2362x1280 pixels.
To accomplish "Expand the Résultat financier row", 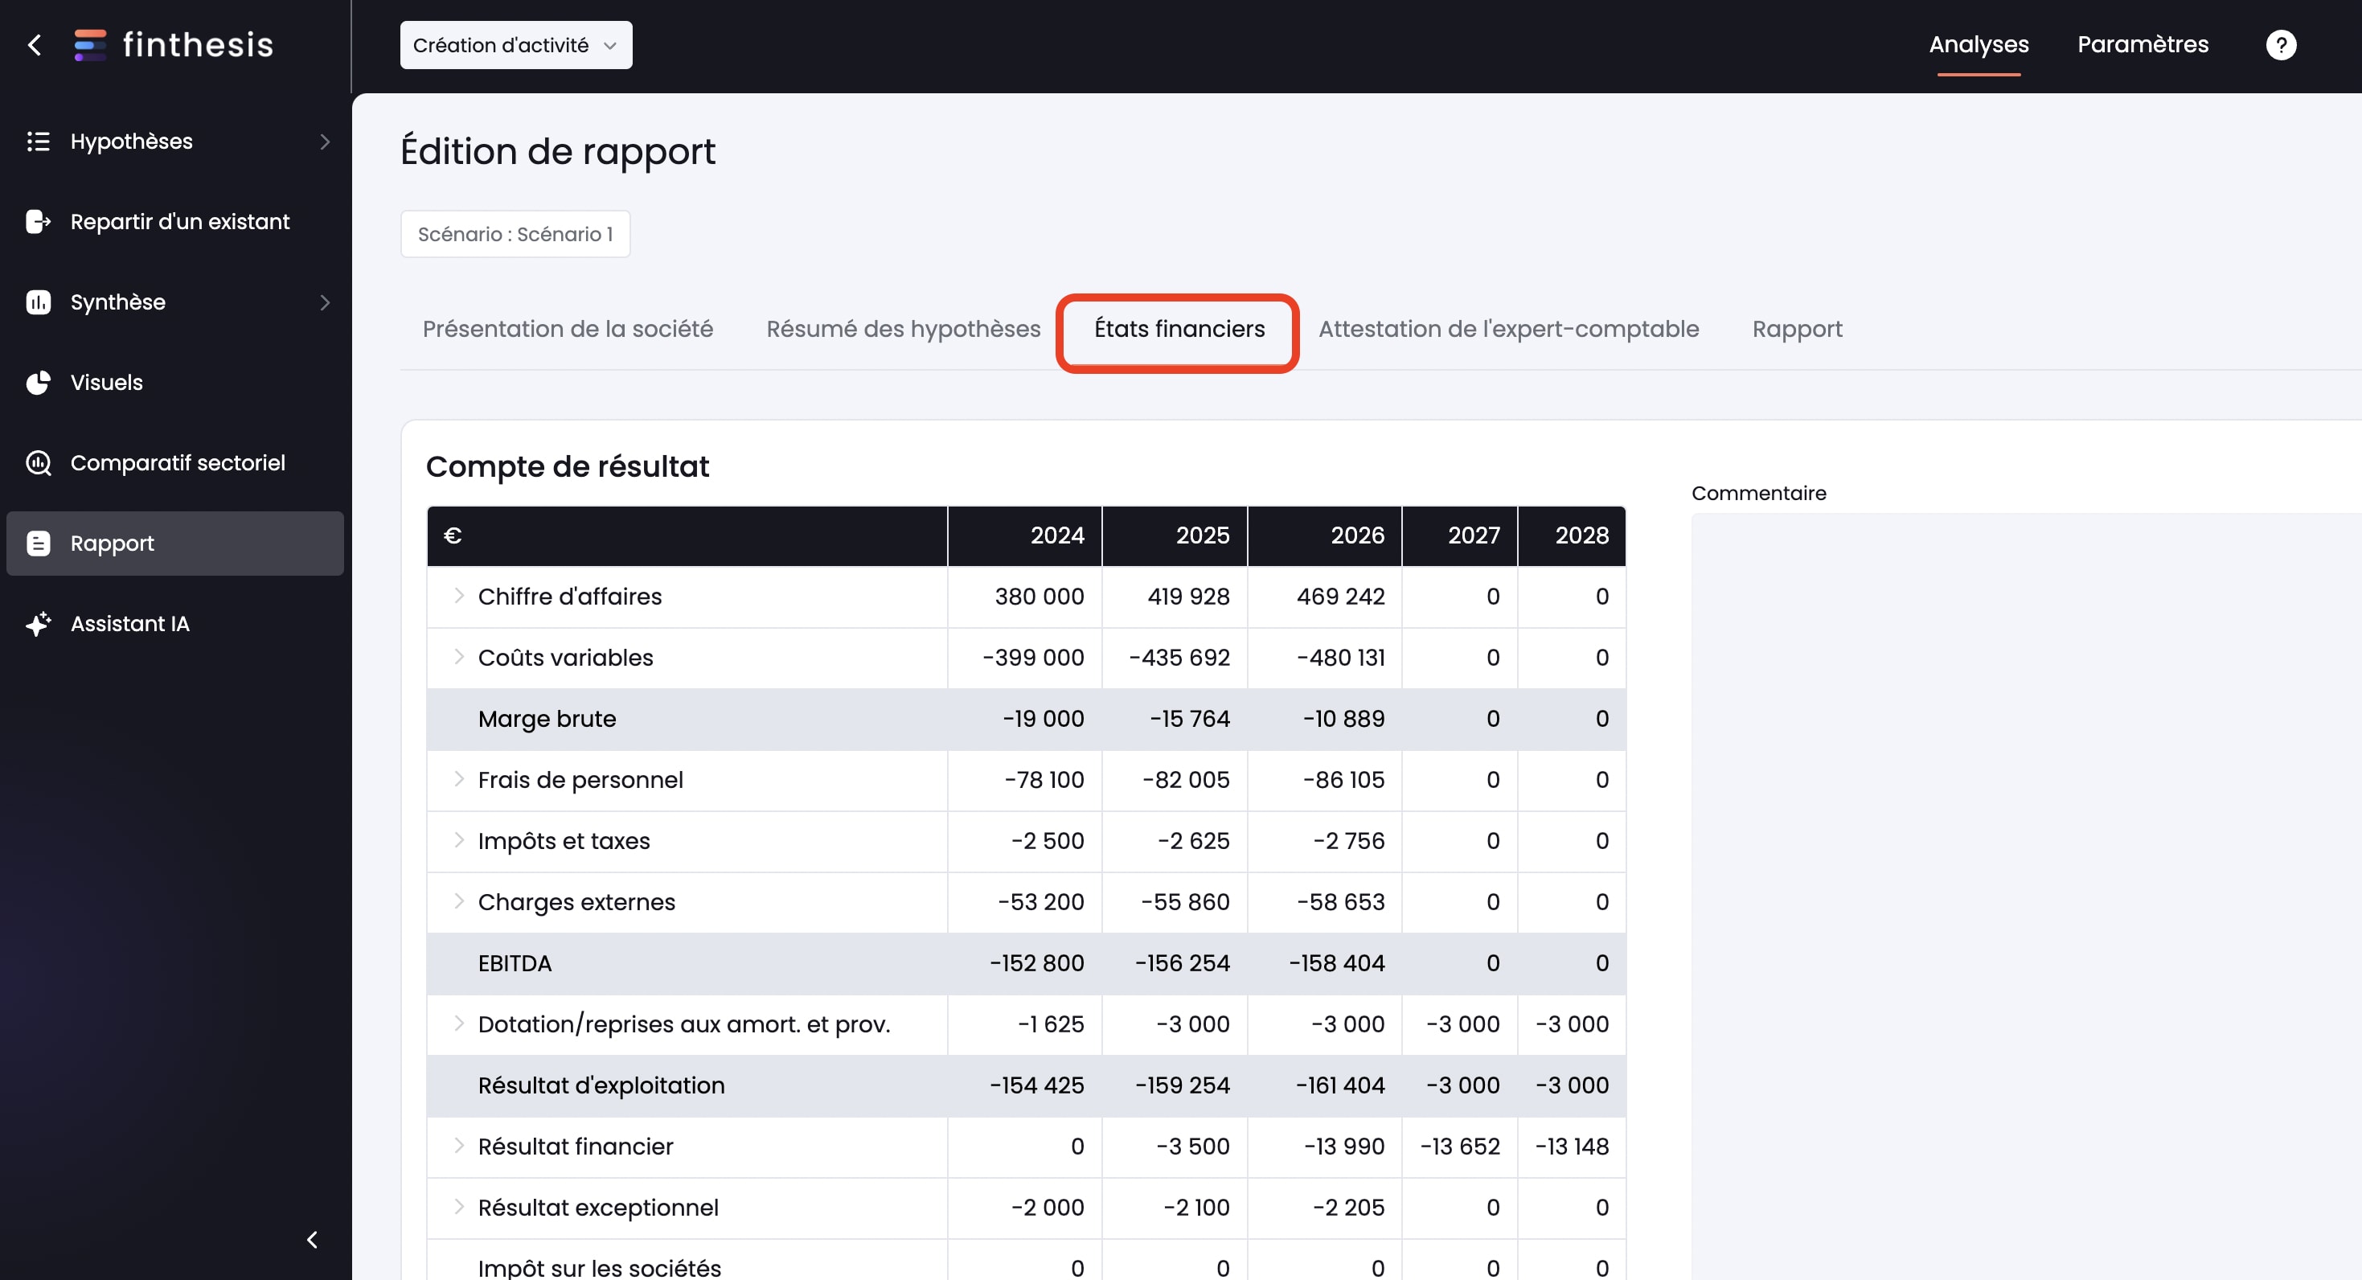I will (x=458, y=1147).
